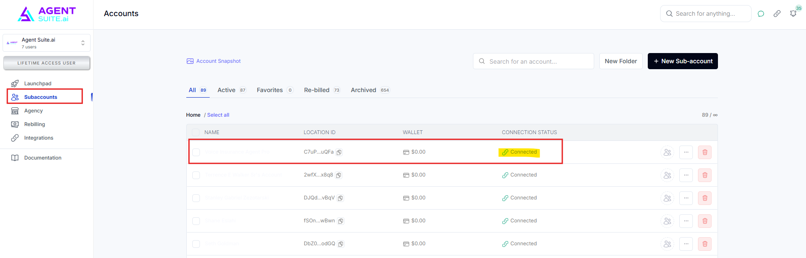Open the Account Snapshot link
This screenshot has width=806, height=258.
(x=214, y=61)
